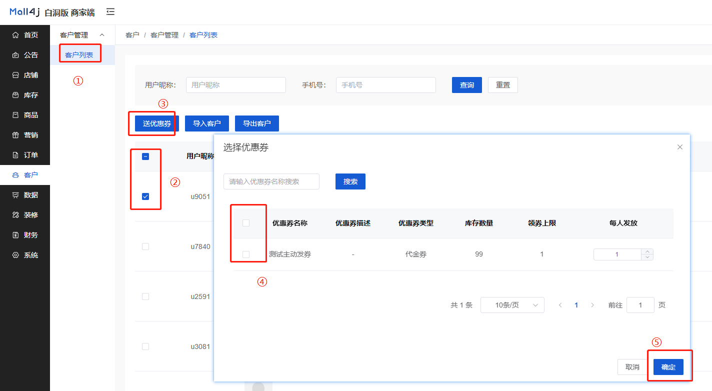Check the customer u7840 checkbox
This screenshot has width=712, height=391.
(x=145, y=246)
